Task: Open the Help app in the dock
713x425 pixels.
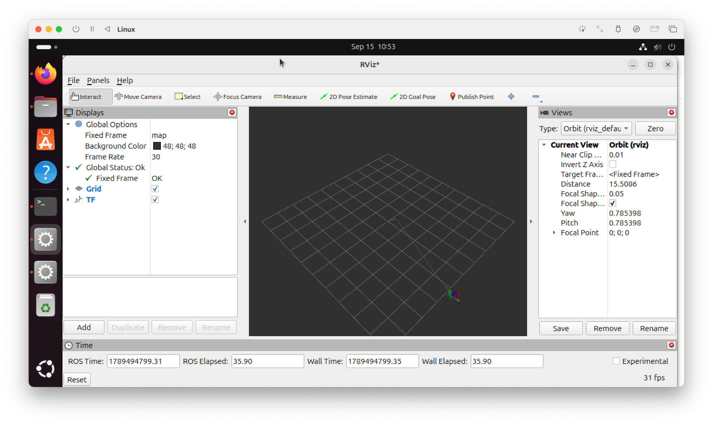Action: click(x=46, y=172)
